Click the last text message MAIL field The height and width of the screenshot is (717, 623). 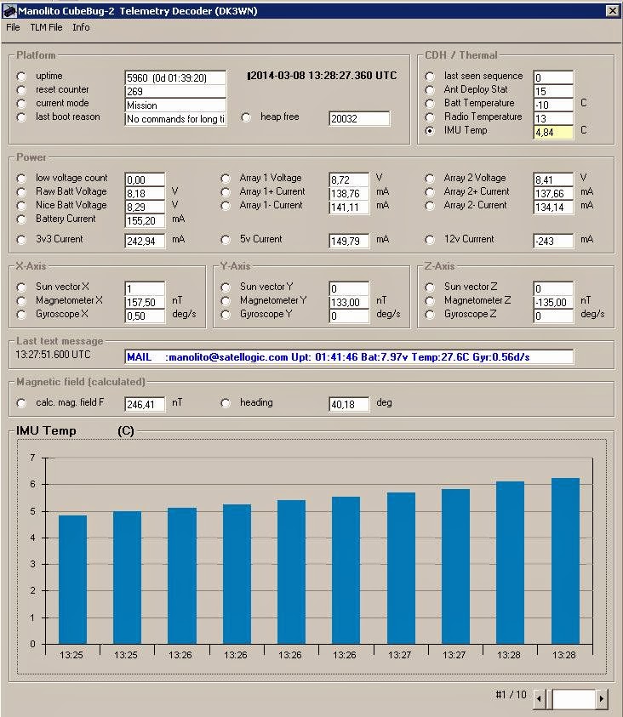pyautogui.click(x=349, y=357)
